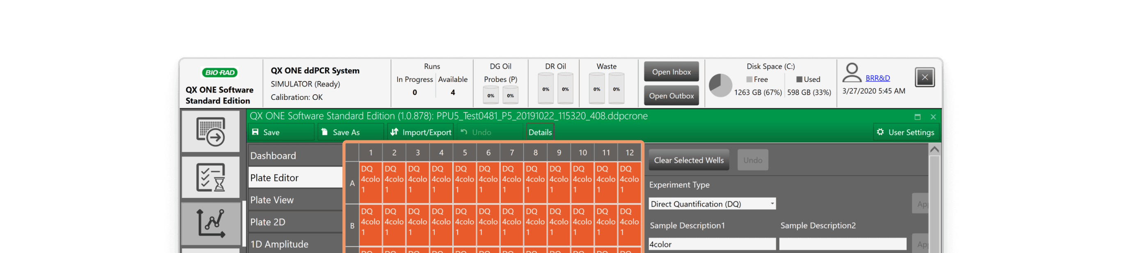The image size is (1123, 253).
Task: Click the first DG Oil Probes bottle
Action: pos(490,95)
